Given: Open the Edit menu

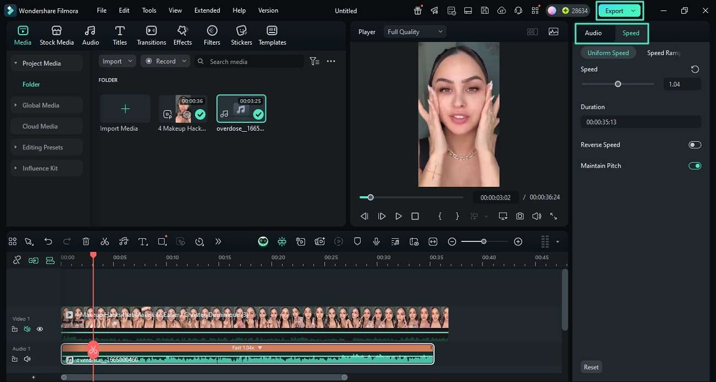Looking at the screenshot, I should pos(124,10).
